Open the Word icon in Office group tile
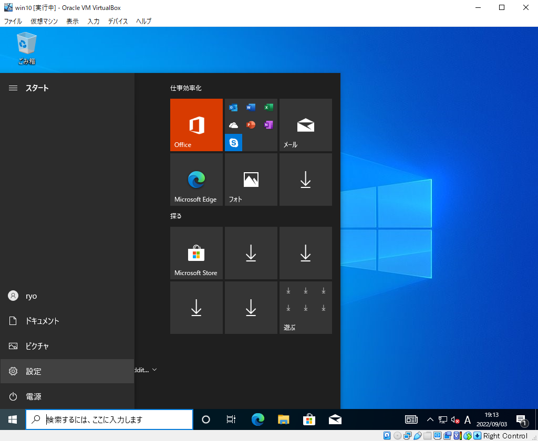 pyautogui.click(x=251, y=108)
